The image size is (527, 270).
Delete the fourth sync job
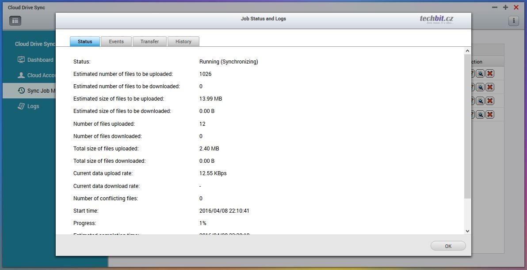point(490,115)
